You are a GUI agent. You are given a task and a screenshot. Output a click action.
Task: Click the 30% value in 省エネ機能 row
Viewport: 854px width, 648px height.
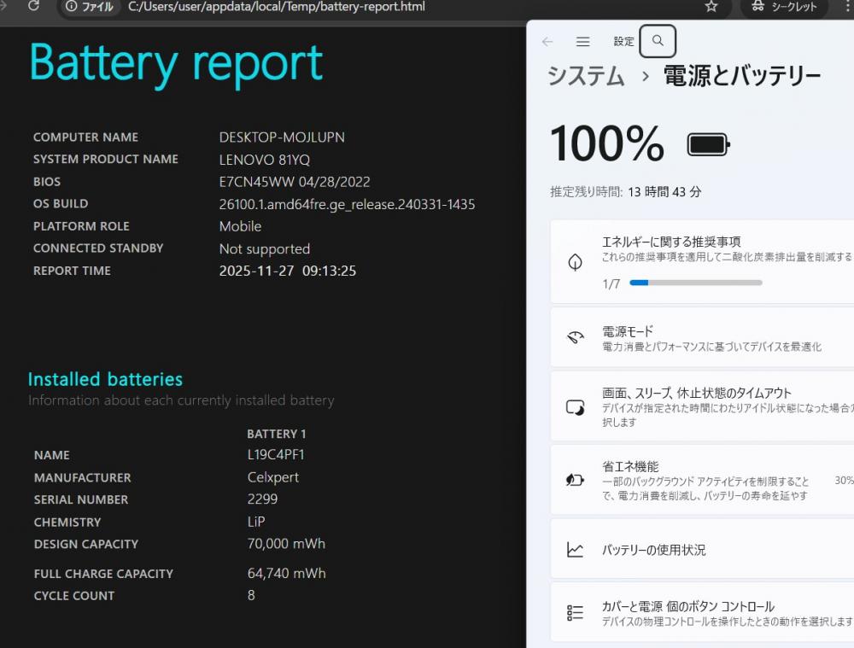(844, 481)
